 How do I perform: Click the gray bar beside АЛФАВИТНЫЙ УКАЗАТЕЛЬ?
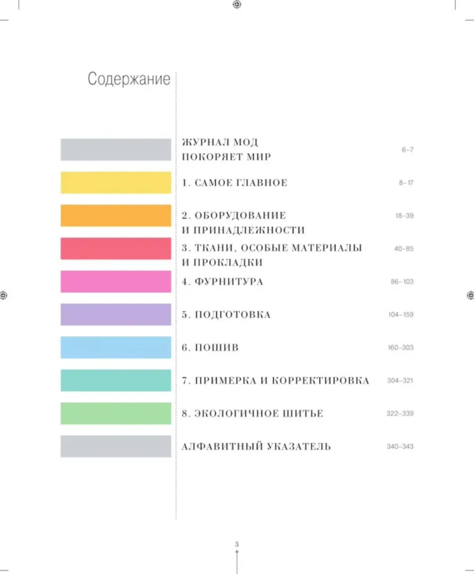pyautogui.click(x=116, y=446)
